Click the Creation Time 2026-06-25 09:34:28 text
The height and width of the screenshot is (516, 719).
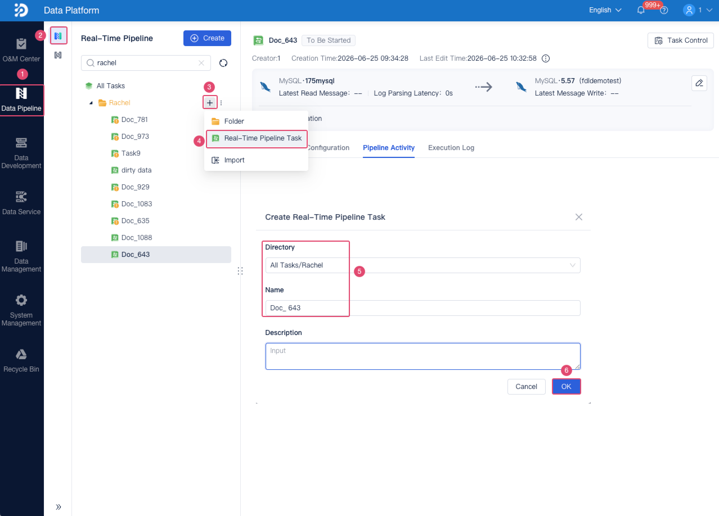[x=350, y=58]
